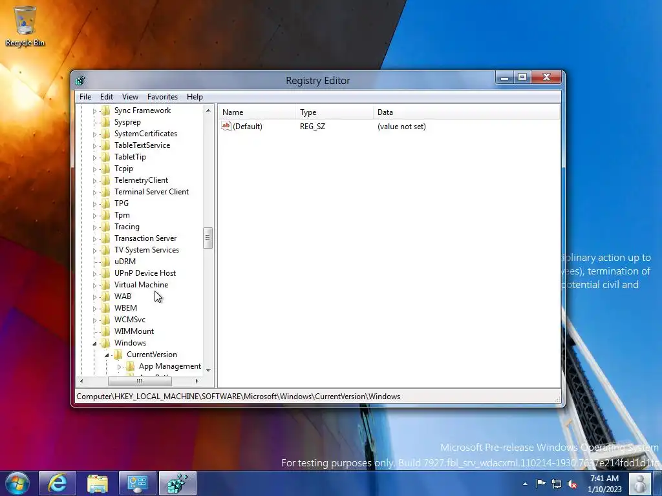This screenshot has width=662, height=496.
Task: Select the CurrentVersion folder icon
Action: tap(118, 355)
